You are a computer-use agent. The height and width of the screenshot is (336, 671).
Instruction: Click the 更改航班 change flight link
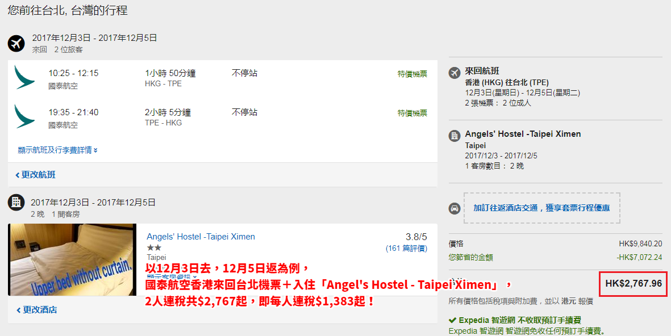[x=36, y=175]
